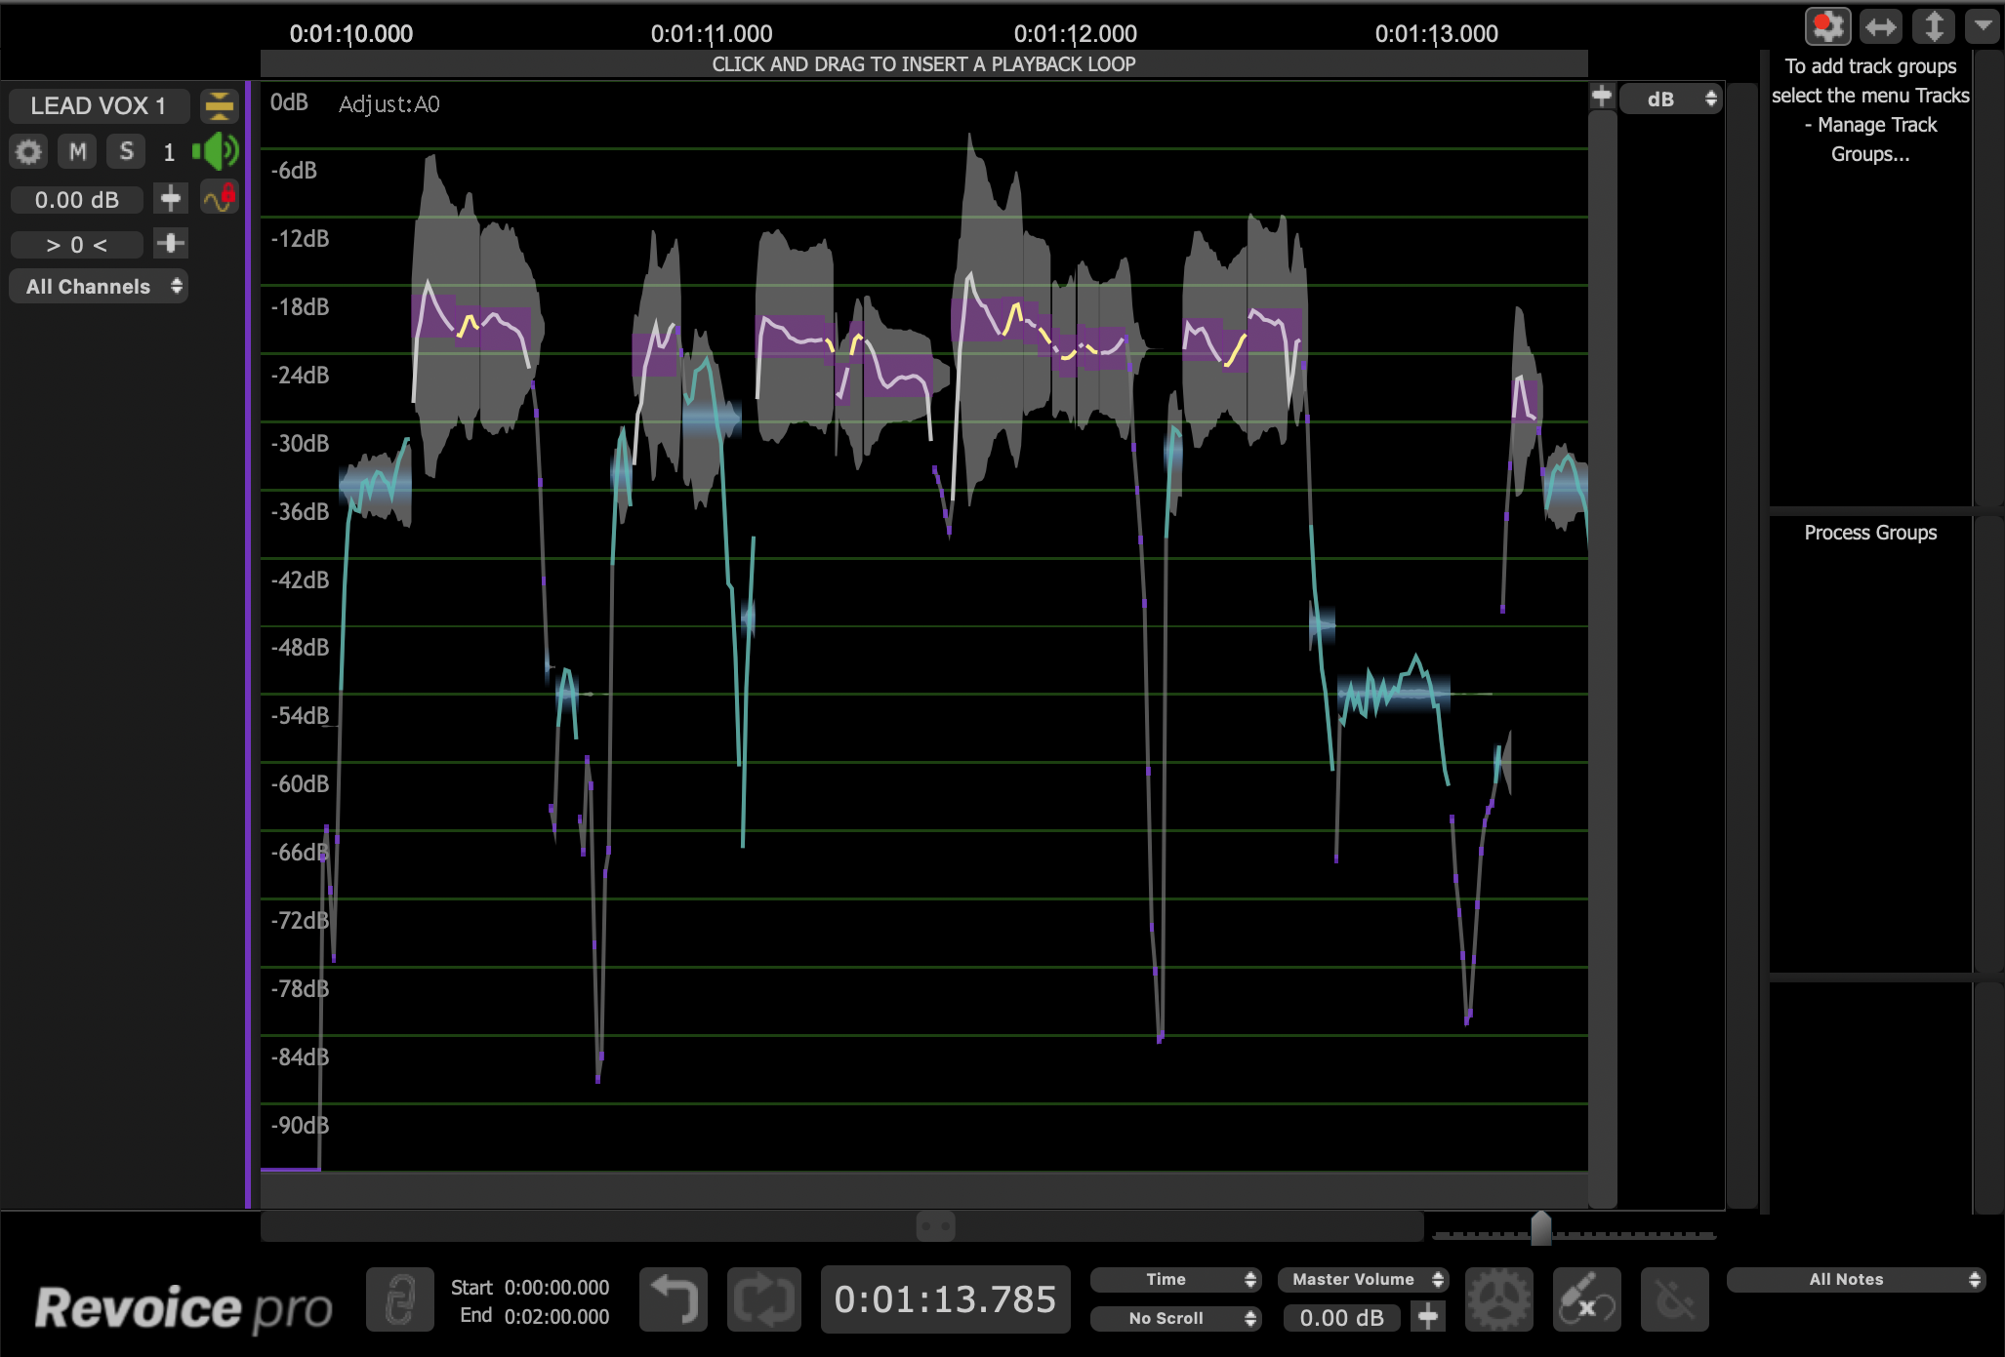Open the dB scale dropdown

coord(1670,100)
